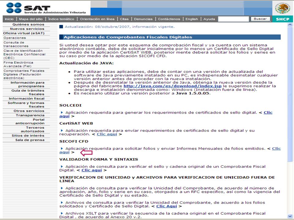
Task: Open Información fiscal in sidebar
Action: 26,99
